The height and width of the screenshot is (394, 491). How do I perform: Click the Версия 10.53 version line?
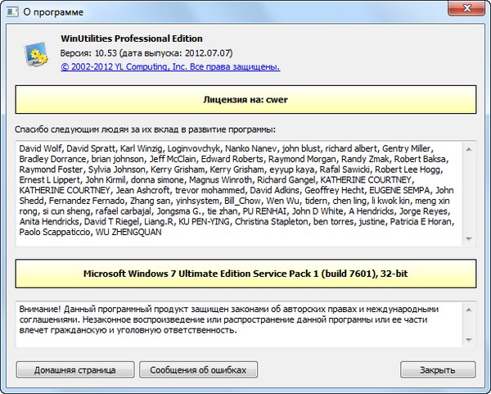[x=135, y=52]
